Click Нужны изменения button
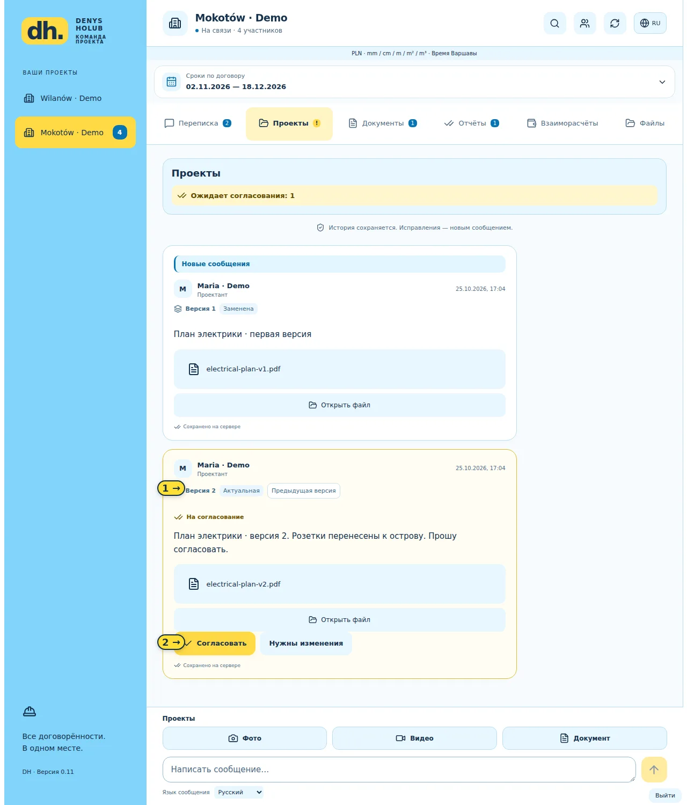Image resolution: width=687 pixels, height=805 pixels. 306,643
